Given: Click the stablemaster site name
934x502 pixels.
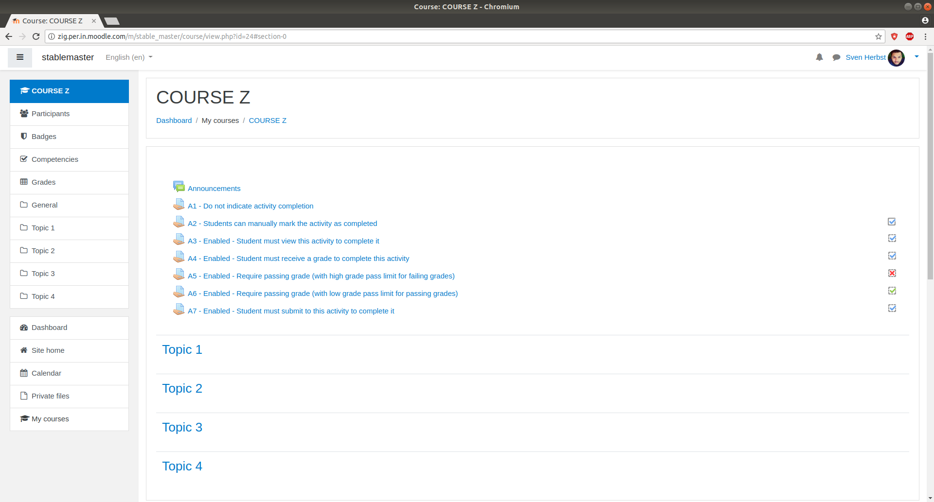Looking at the screenshot, I should pos(68,57).
